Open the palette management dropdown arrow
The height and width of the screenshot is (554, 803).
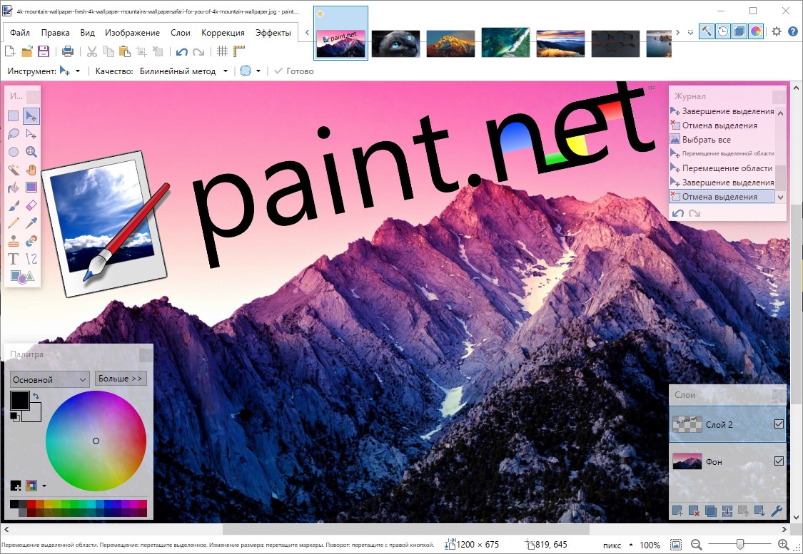tap(44, 486)
